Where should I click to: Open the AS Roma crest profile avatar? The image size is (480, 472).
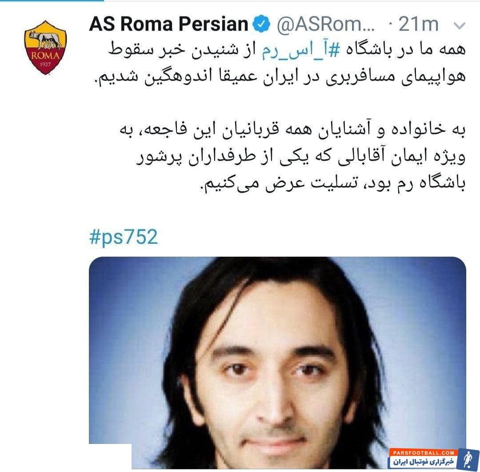coord(45,48)
